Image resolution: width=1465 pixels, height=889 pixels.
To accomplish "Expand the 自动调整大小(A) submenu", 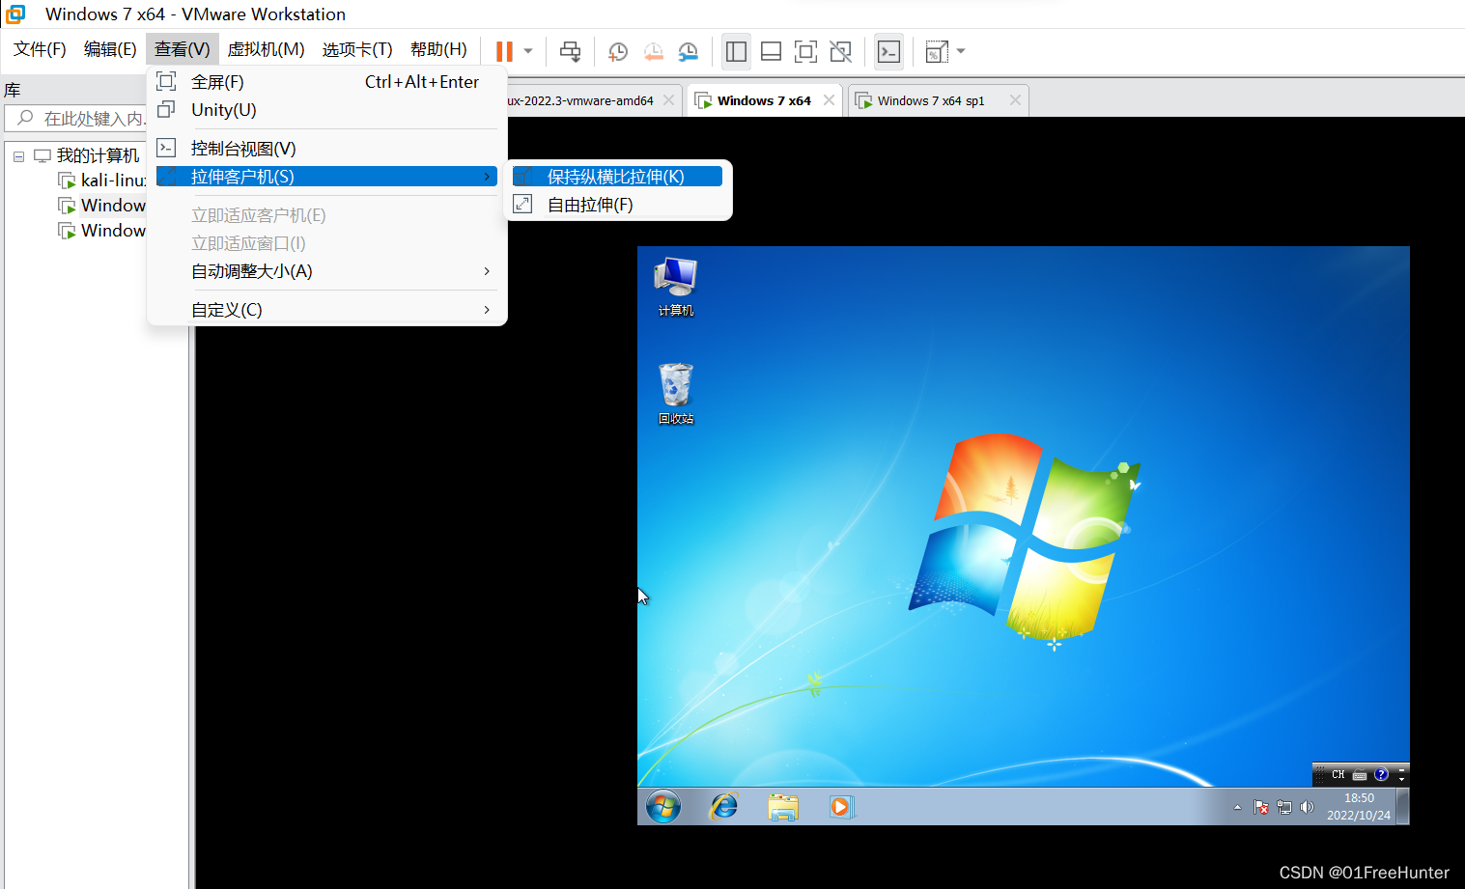I will pos(252,271).
